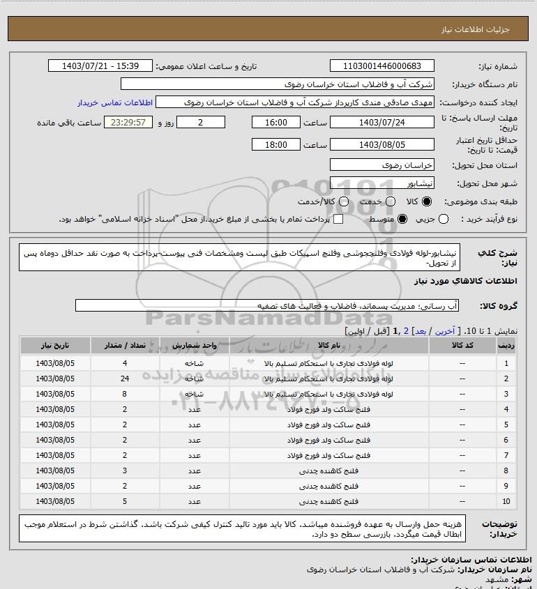Click quantity 3 in row 8
Viewport: 537px width, 589px height.
[x=125, y=471]
